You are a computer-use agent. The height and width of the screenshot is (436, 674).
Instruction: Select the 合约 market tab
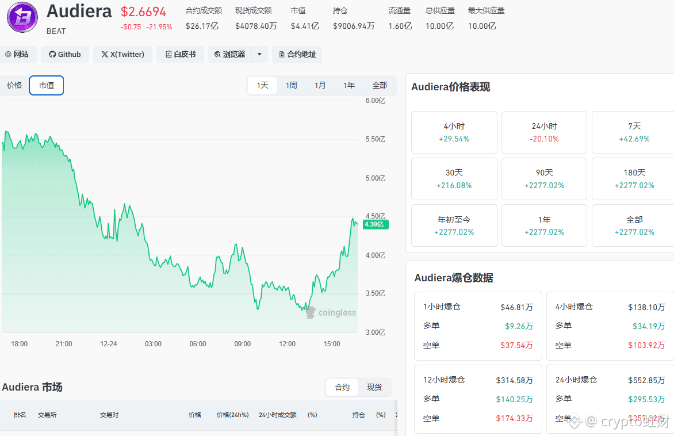point(342,387)
